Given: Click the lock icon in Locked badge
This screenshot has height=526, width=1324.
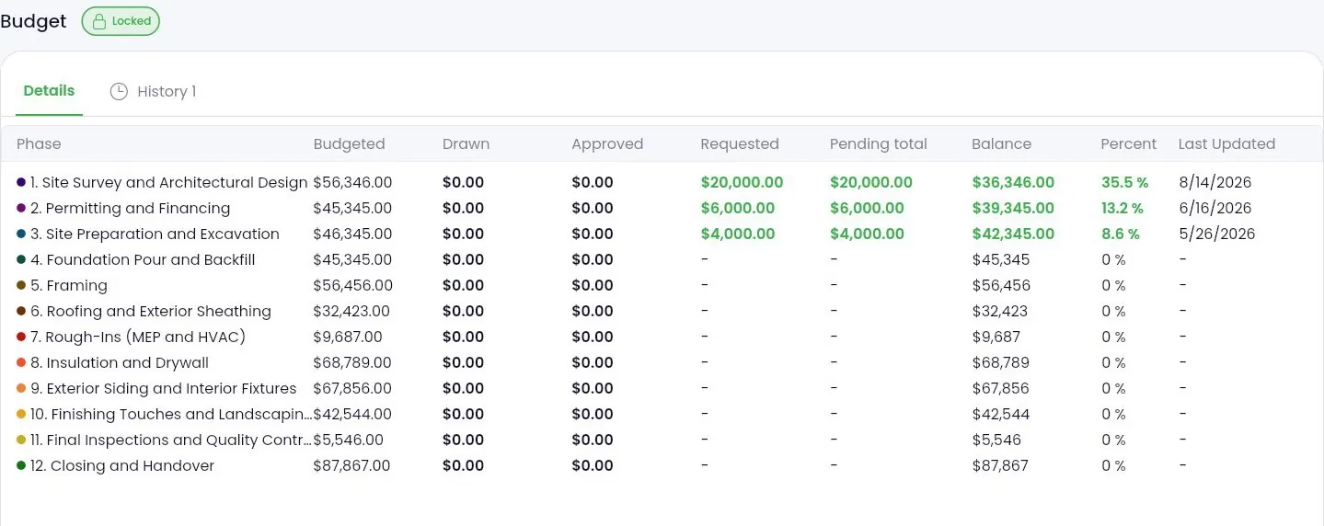Looking at the screenshot, I should coord(99,21).
